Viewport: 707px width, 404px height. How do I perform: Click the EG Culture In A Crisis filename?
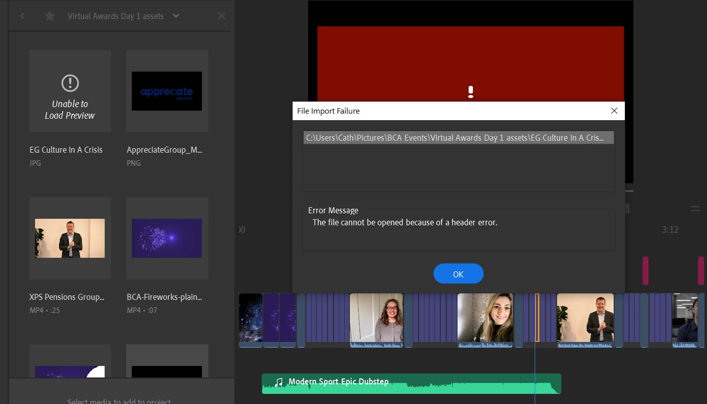coord(66,150)
